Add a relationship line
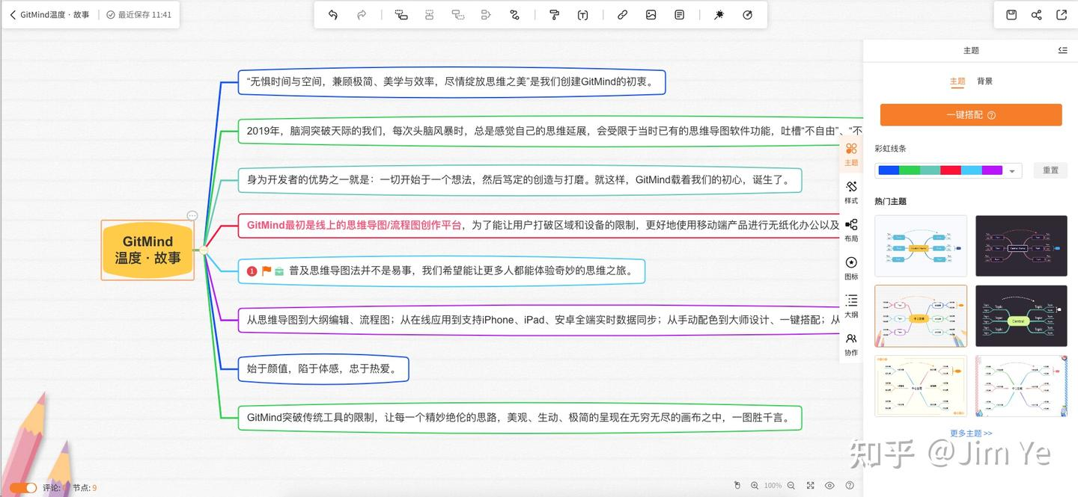The image size is (1078, 497). click(x=514, y=15)
